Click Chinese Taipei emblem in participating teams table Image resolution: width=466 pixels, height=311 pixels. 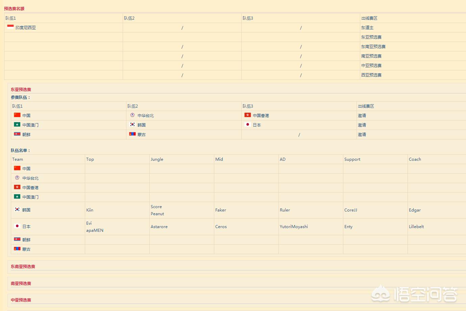click(x=132, y=115)
